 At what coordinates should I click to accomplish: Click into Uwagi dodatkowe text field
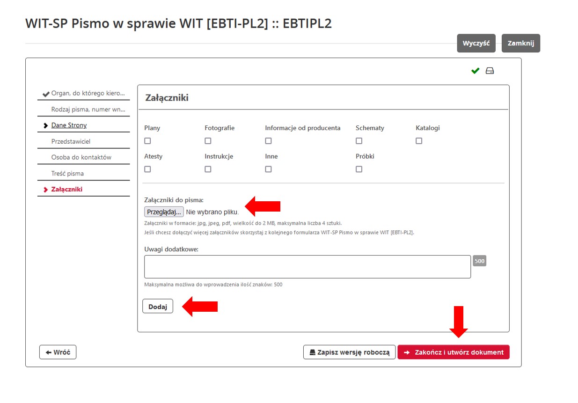click(307, 267)
